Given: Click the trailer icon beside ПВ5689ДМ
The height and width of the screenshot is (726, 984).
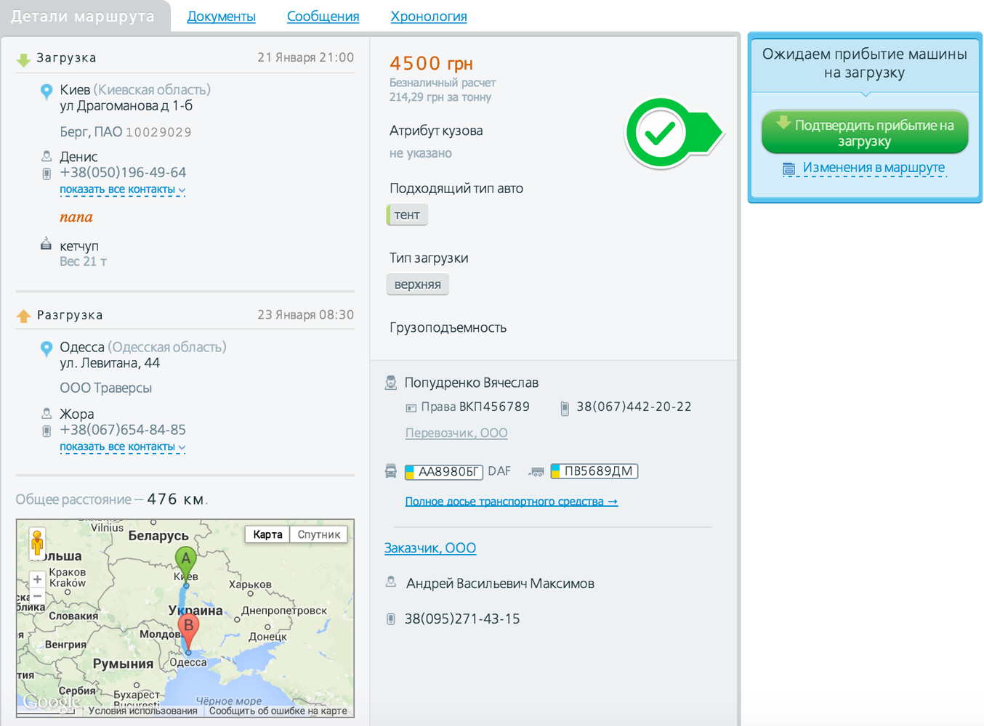Looking at the screenshot, I should (536, 472).
